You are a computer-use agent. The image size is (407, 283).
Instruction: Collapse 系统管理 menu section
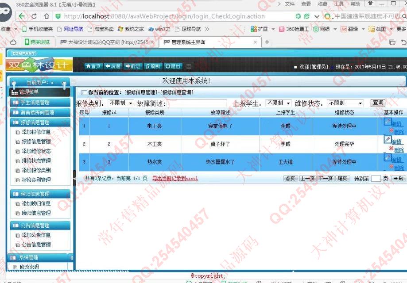(39, 258)
